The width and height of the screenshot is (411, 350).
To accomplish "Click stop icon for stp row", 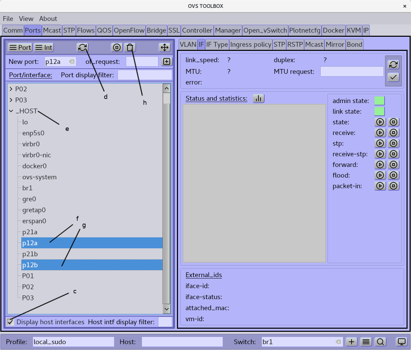I will coord(393,143).
